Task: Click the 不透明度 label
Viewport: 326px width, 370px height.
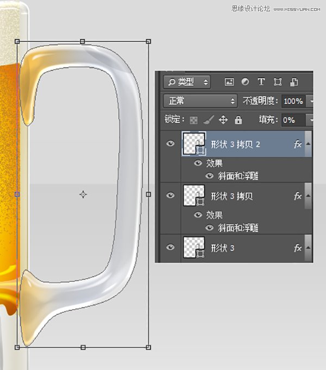Action: pyautogui.click(x=260, y=101)
